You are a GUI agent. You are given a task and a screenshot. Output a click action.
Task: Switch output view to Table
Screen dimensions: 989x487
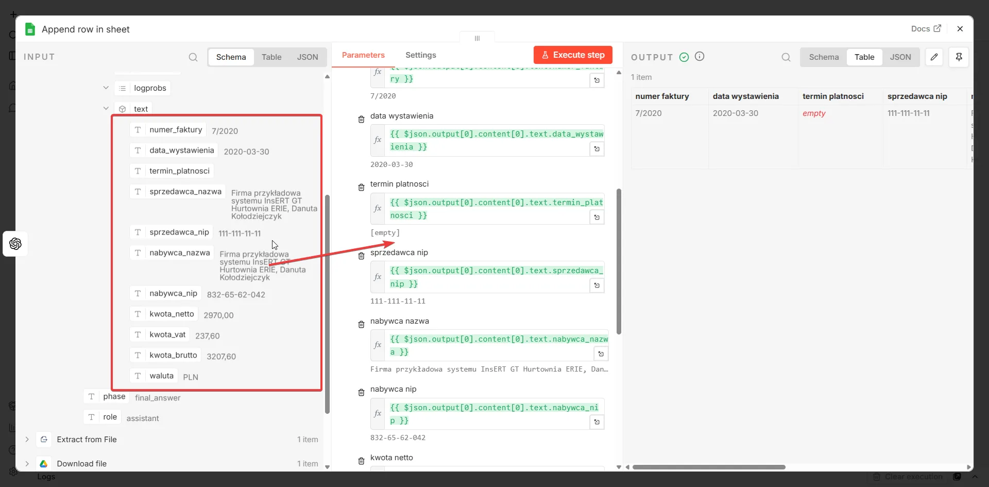click(x=864, y=57)
